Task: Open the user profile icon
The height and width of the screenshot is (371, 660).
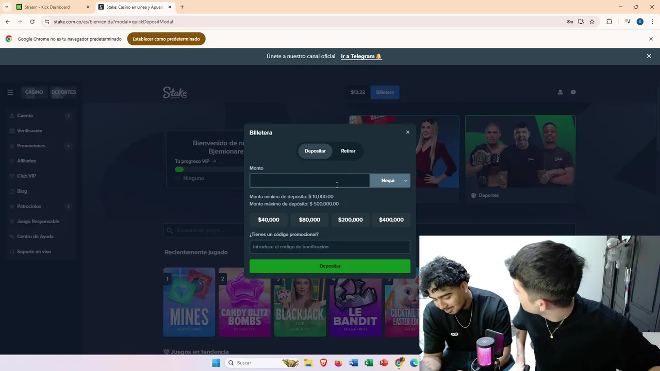Action: point(560,92)
